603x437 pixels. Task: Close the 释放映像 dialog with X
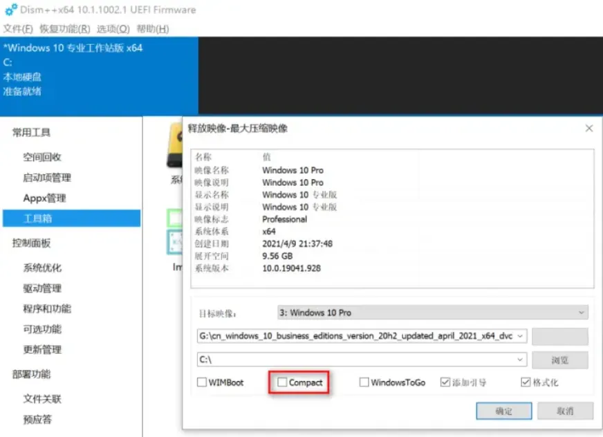[x=588, y=129]
